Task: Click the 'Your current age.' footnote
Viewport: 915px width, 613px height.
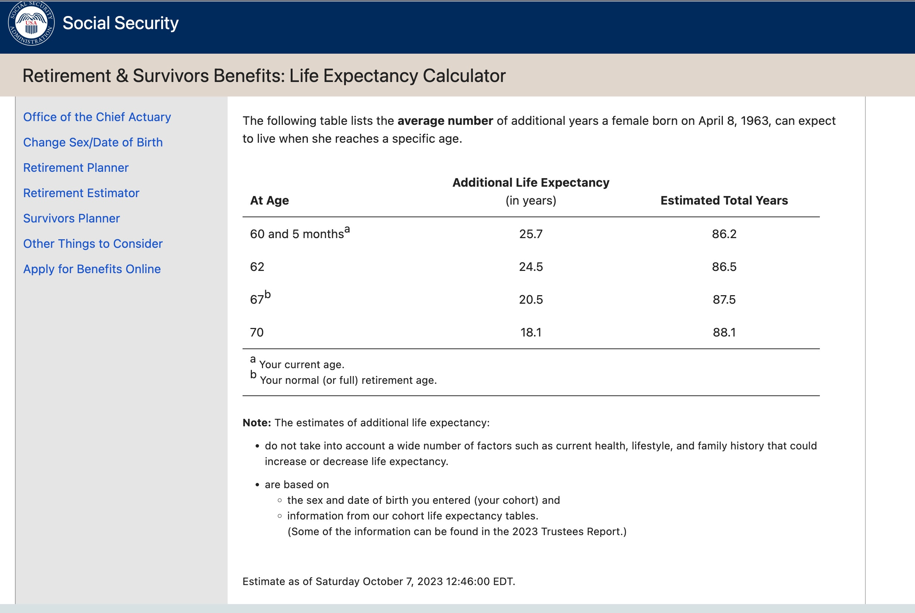Action: click(302, 365)
